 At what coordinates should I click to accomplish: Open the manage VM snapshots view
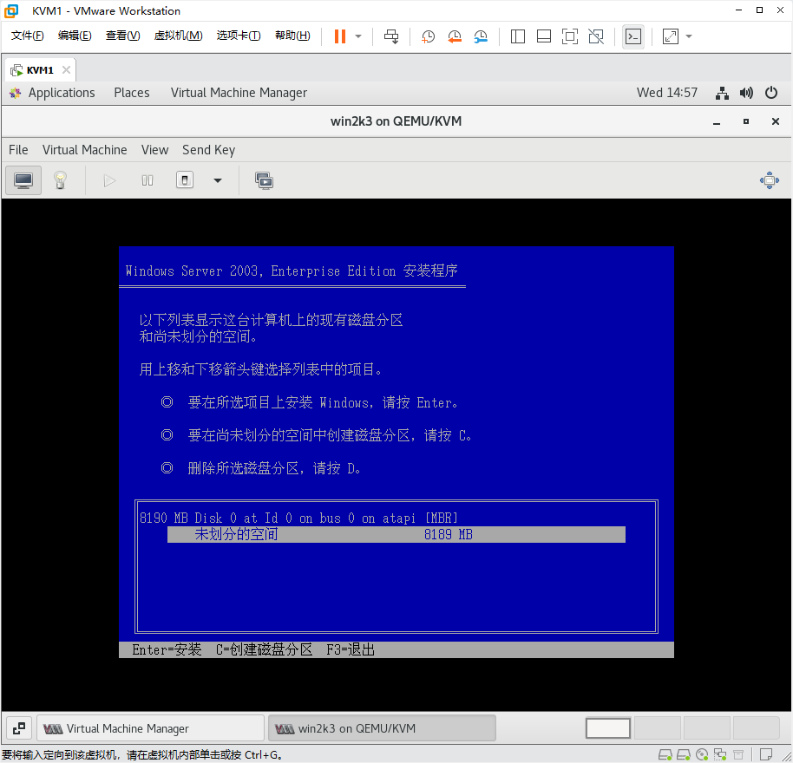tap(264, 180)
